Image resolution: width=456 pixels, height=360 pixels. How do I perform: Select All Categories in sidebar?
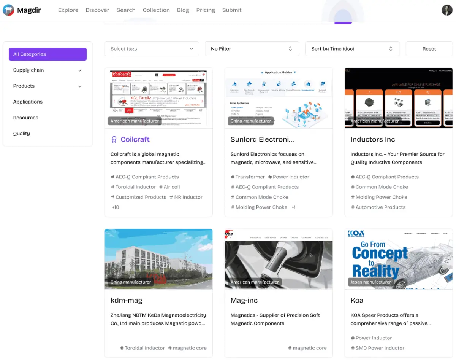(x=47, y=54)
